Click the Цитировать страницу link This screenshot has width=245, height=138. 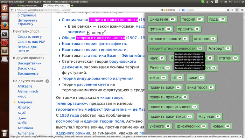tap(27, 22)
